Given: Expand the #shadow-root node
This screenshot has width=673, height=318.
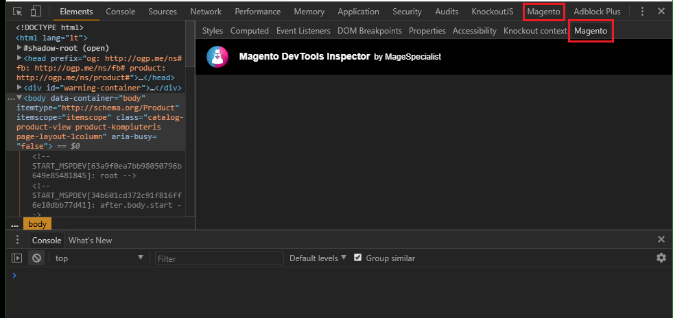Looking at the screenshot, I should 19,47.
